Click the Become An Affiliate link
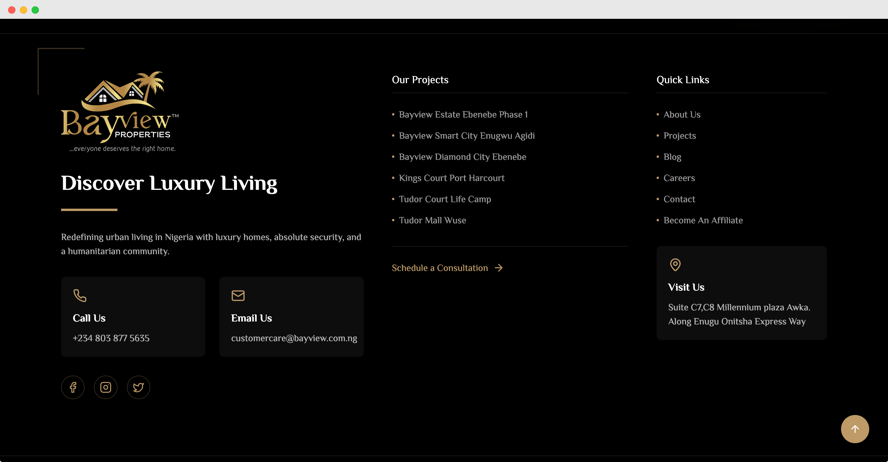The width and height of the screenshot is (888, 462). [703, 220]
